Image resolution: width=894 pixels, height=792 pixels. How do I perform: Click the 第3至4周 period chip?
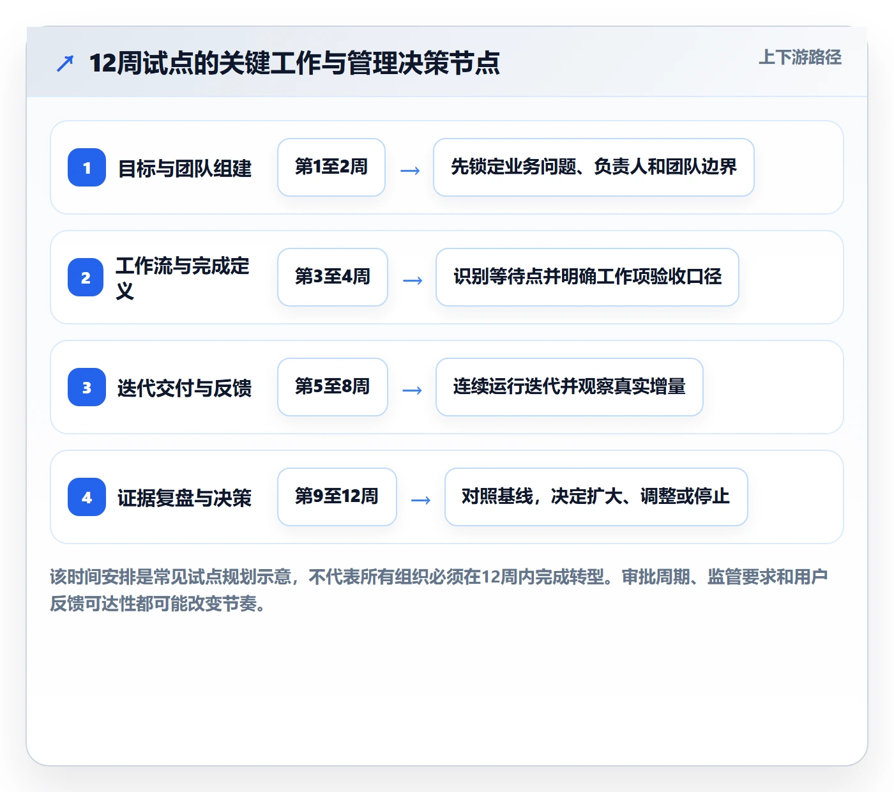[x=333, y=277]
